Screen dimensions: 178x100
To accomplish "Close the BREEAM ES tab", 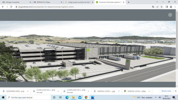I will pos(61,2).
